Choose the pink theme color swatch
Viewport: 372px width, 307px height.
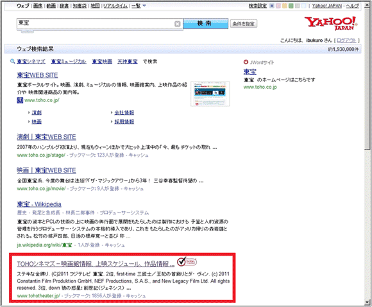click(x=278, y=6)
